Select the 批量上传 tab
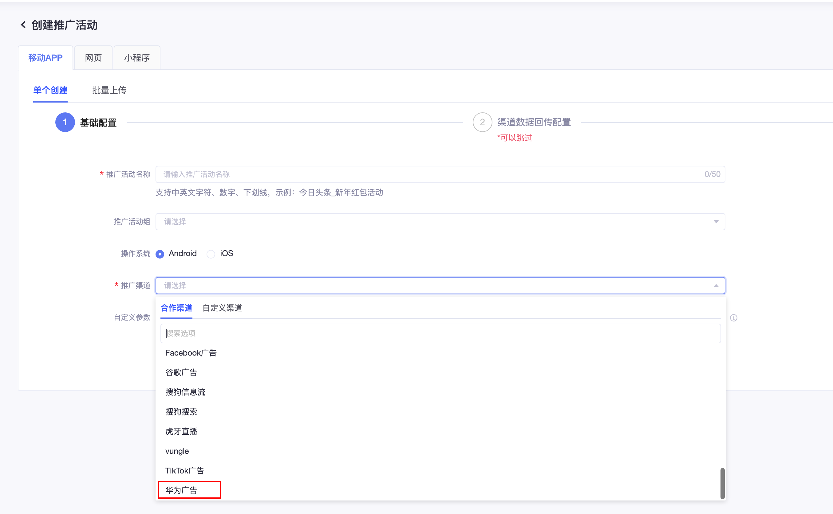This screenshot has width=833, height=514. coord(109,90)
